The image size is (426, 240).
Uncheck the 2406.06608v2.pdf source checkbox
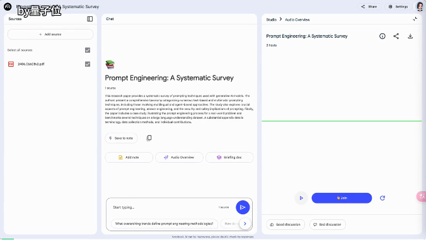pyautogui.click(x=88, y=64)
